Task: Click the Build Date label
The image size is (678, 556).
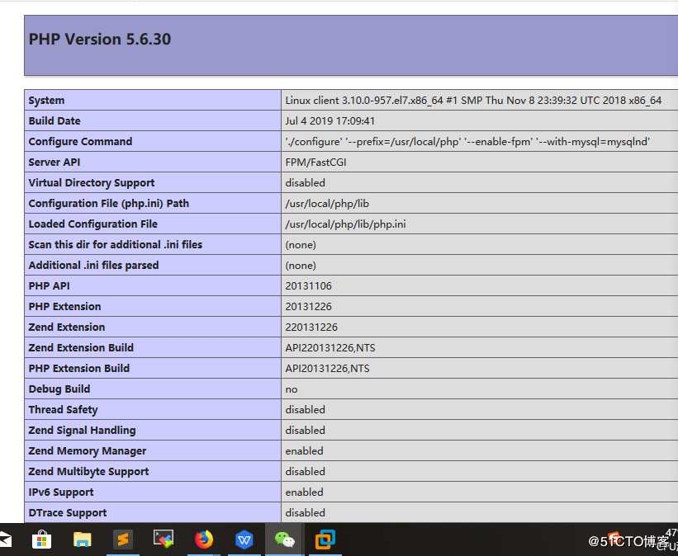Action: tap(55, 121)
